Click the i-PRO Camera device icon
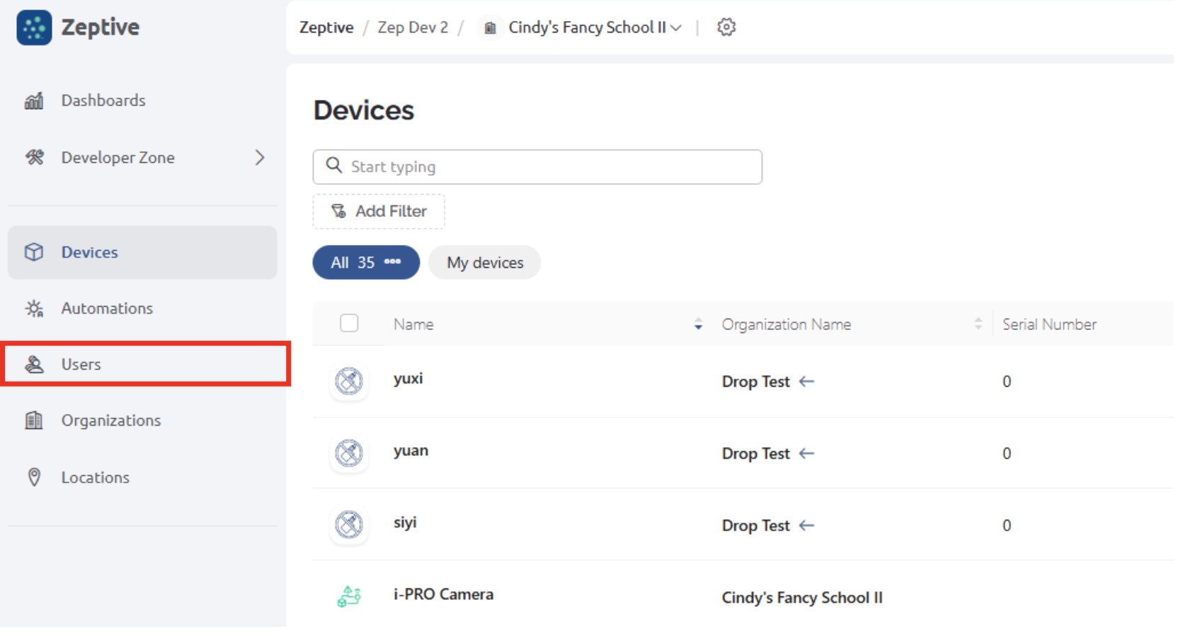The image size is (1195, 636). tap(349, 596)
